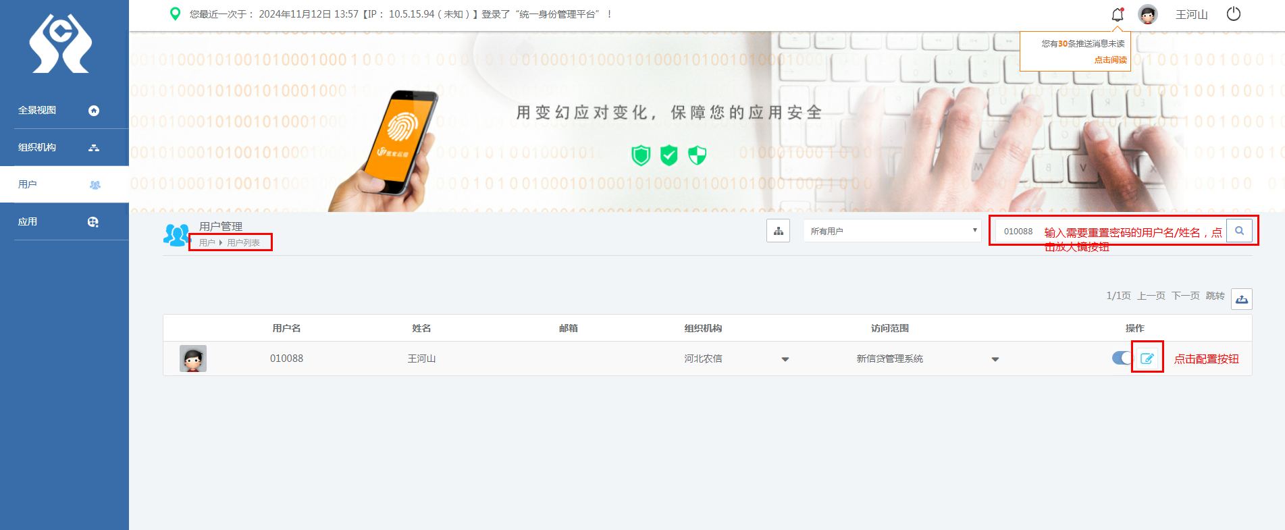Click the 王河山 username in header
Viewport: 1285px width, 530px height.
tap(1192, 14)
